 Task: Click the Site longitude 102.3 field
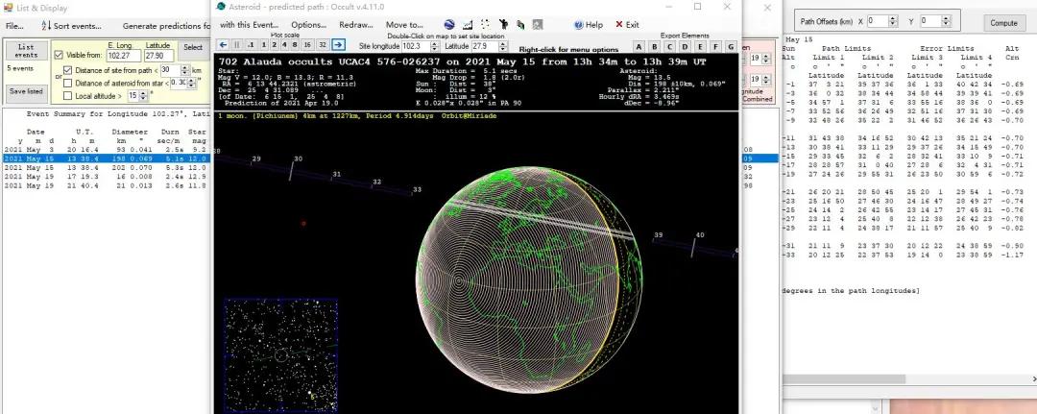(x=416, y=46)
